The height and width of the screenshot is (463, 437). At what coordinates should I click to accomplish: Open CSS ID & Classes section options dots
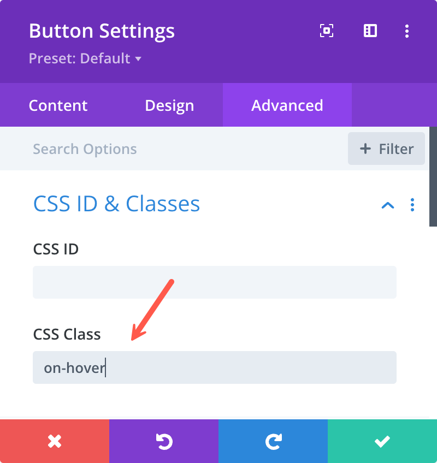click(412, 205)
